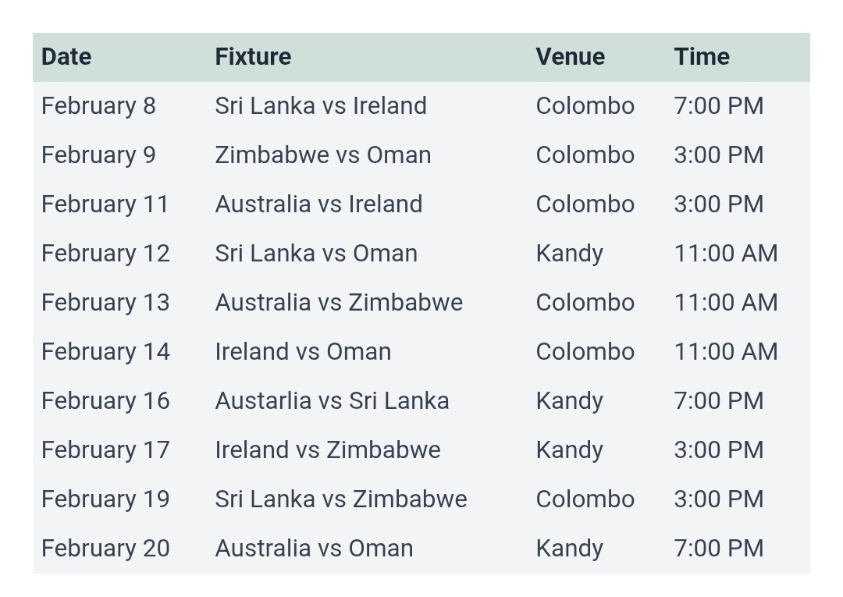Select the February 20 date cell
The width and height of the screenshot is (843, 597).
click(x=105, y=549)
